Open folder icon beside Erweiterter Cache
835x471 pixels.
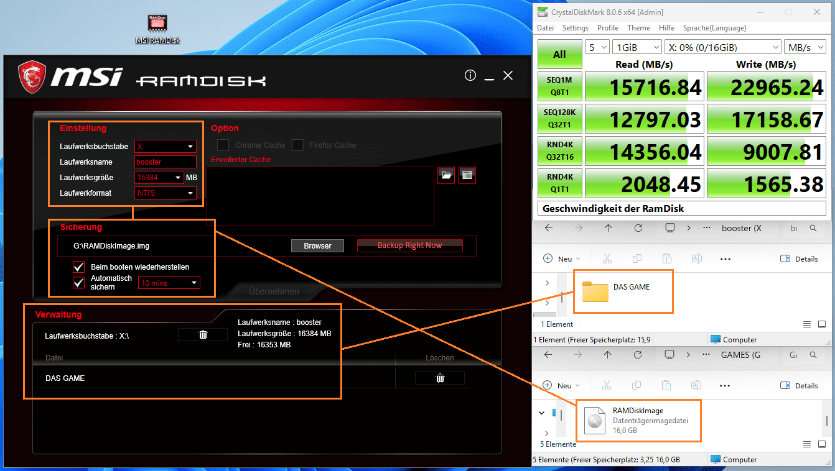point(446,175)
